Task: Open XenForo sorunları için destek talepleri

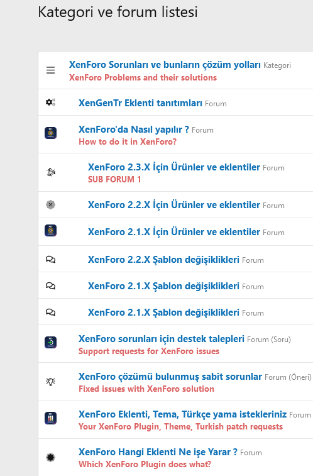Action: (x=162, y=339)
